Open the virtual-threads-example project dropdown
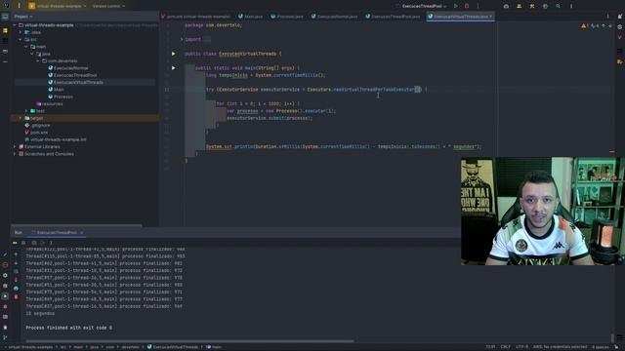Screen dimensions: 625x351 pos(58,6)
